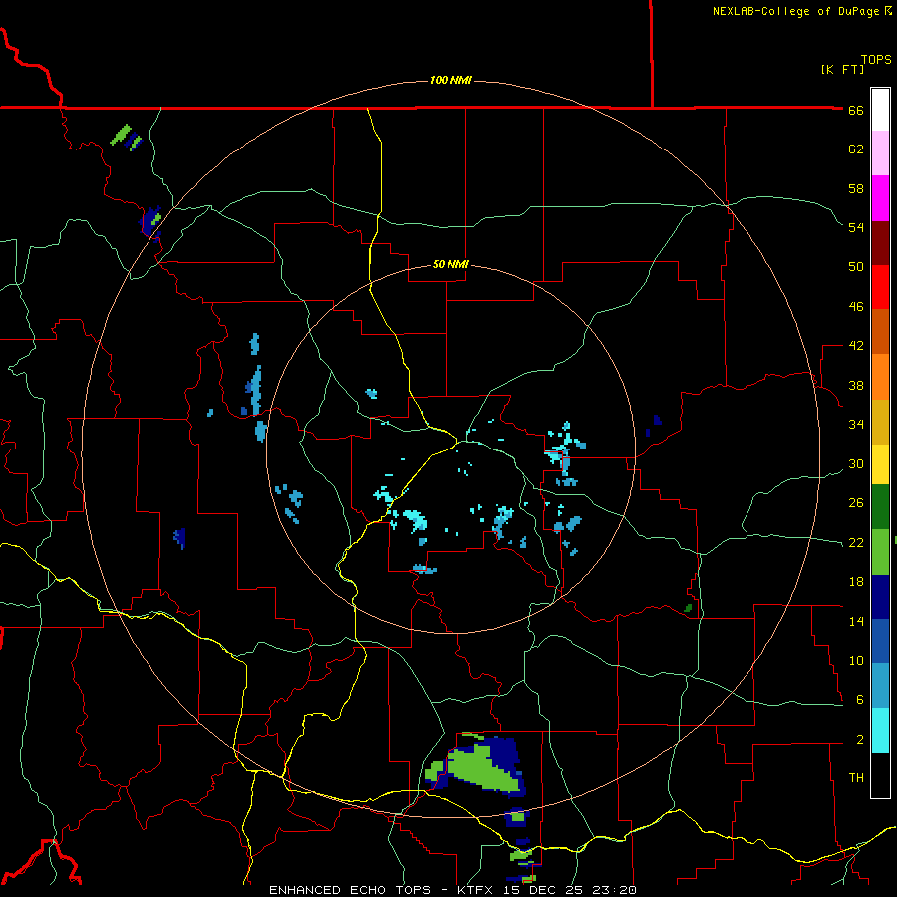This screenshot has height=897, width=897.
Task: Click the 'K FT' units label
Action: click(x=842, y=70)
